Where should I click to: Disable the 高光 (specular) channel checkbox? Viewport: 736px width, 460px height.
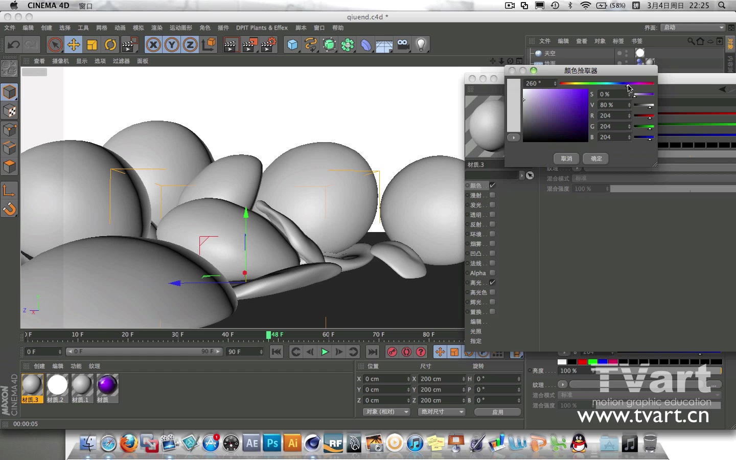click(492, 283)
